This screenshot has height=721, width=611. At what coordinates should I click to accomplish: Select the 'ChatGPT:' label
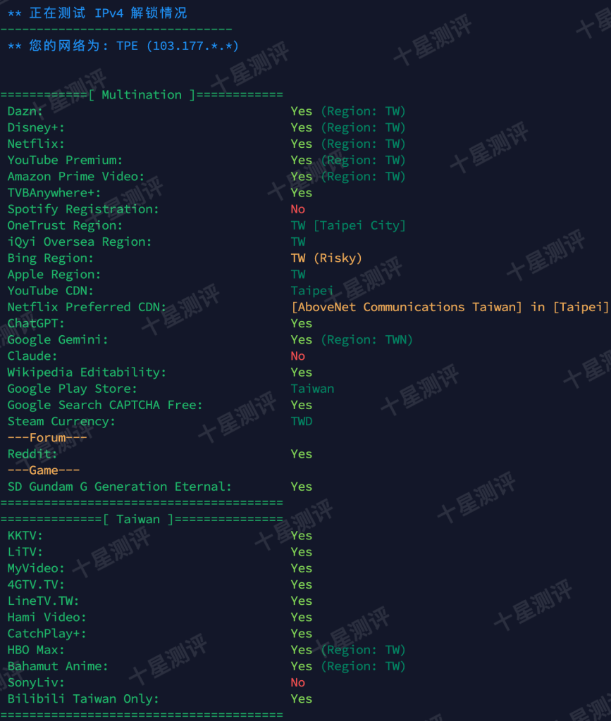pyautogui.click(x=36, y=323)
